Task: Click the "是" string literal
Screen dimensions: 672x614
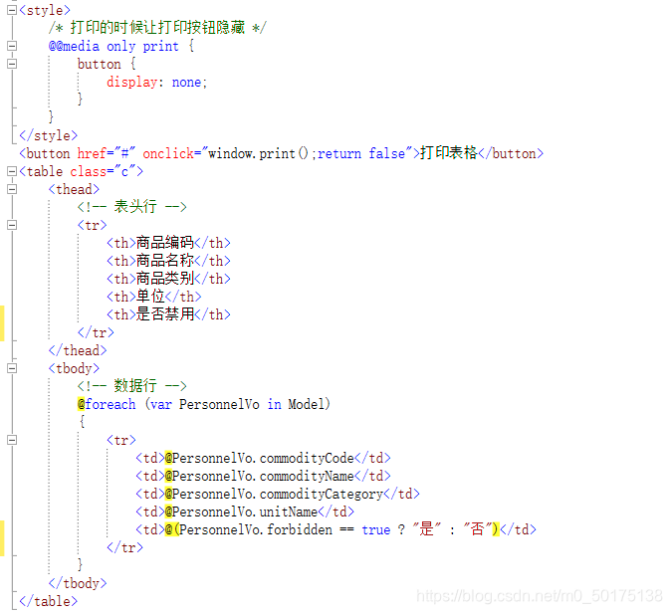Action: pos(426,529)
